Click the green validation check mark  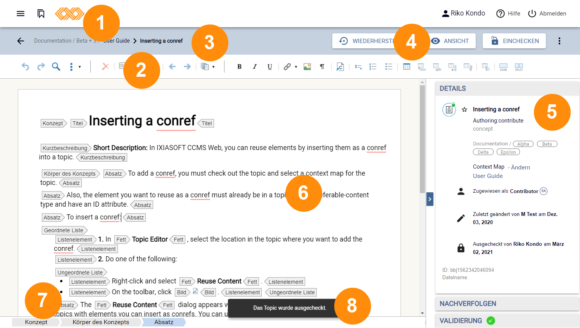click(491, 321)
